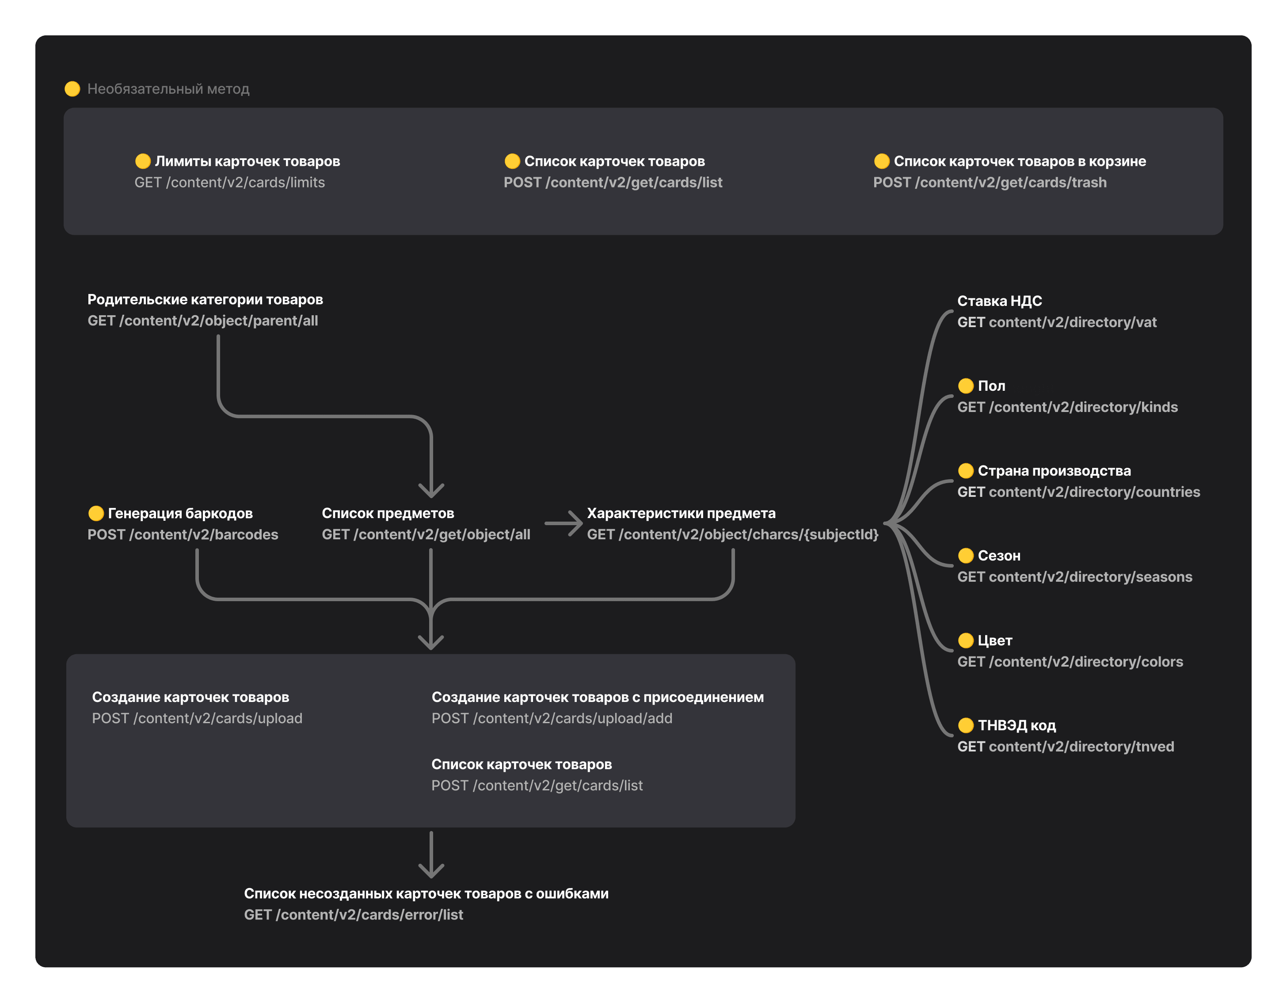Viewport: 1287px width, 1003px height.
Task: Click arrow between Список предметов and Характеристики предмета
Action: click(564, 523)
